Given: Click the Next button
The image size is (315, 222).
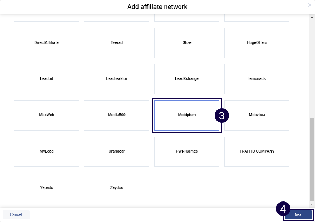Looking at the screenshot, I should (x=298, y=215).
